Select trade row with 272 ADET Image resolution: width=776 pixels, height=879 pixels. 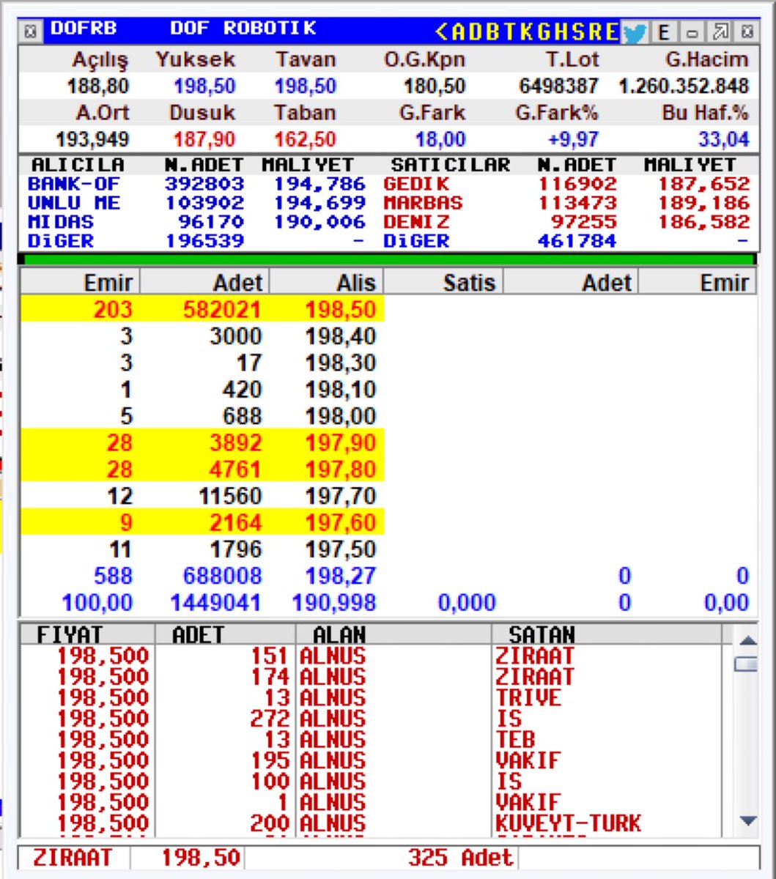coord(371,719)
